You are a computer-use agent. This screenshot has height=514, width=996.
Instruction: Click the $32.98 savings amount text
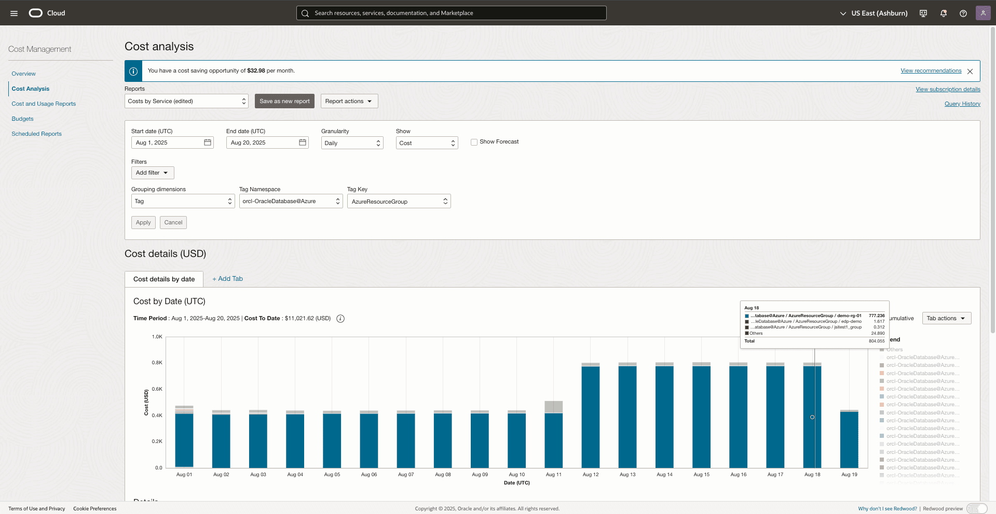(256, 71)
